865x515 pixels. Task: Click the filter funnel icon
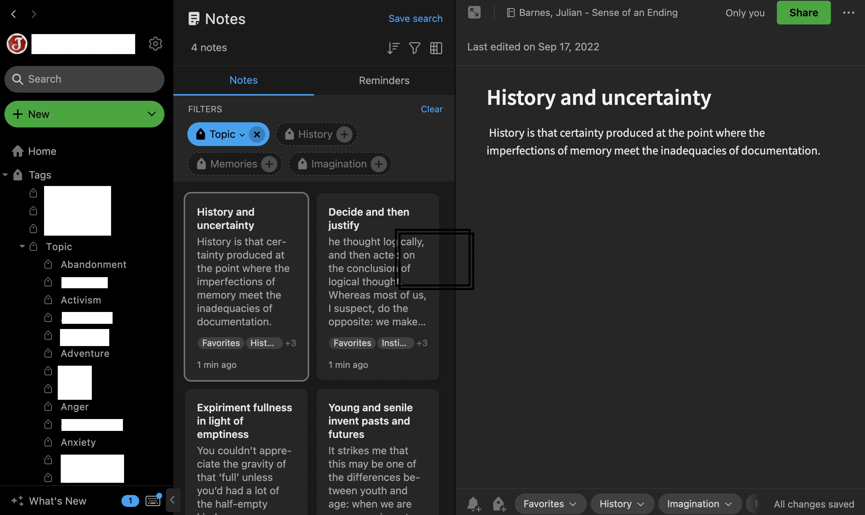click(x=414, y=48)
